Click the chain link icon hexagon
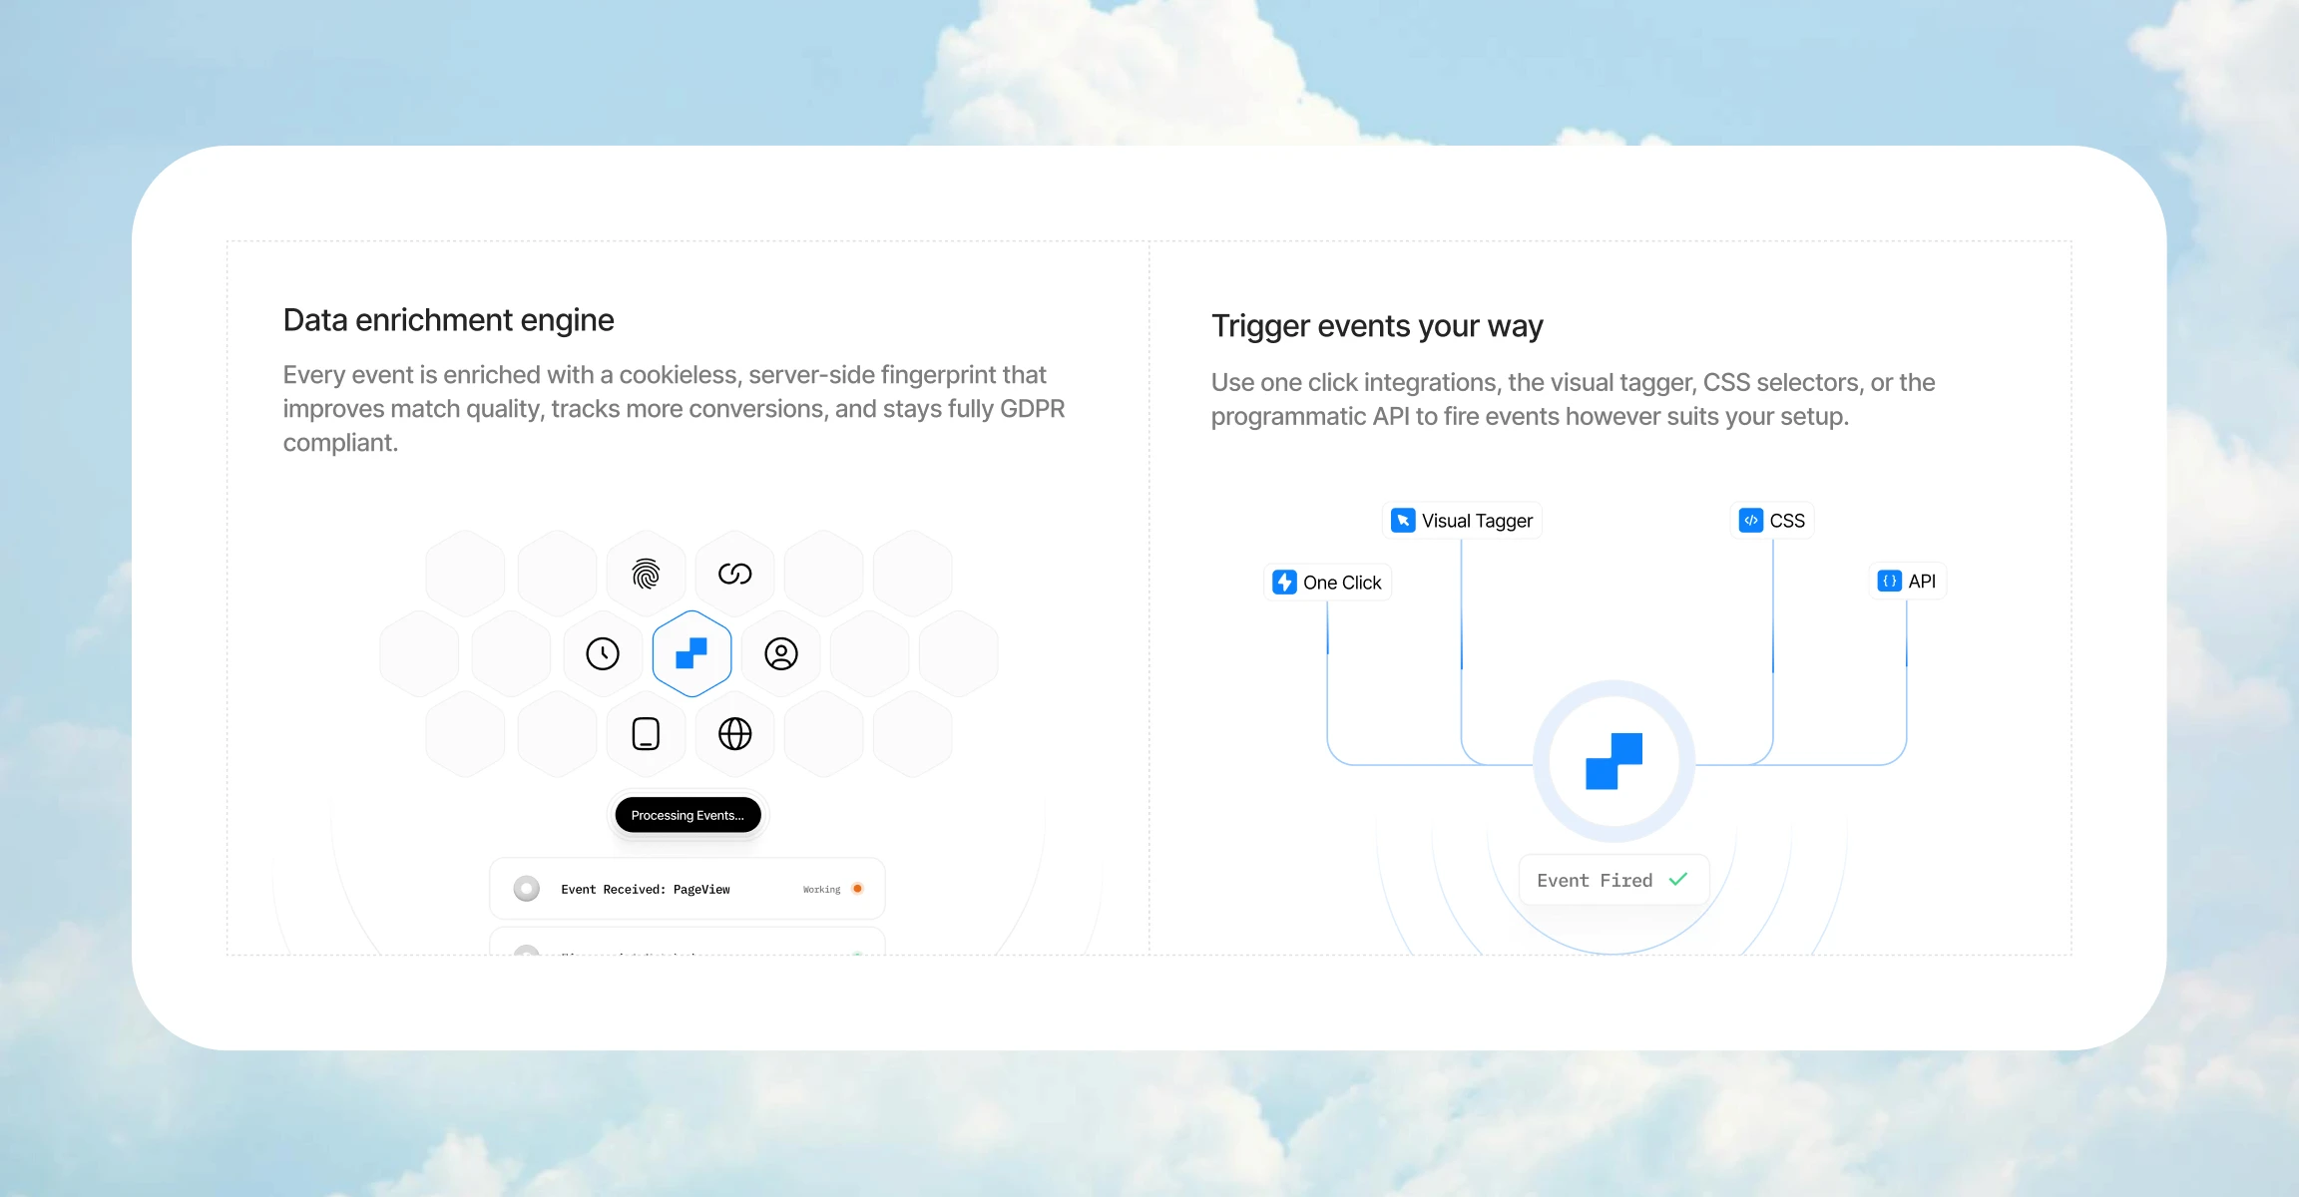The image size is (2299, 1197). pyautogui.click(x=733, y=572)
